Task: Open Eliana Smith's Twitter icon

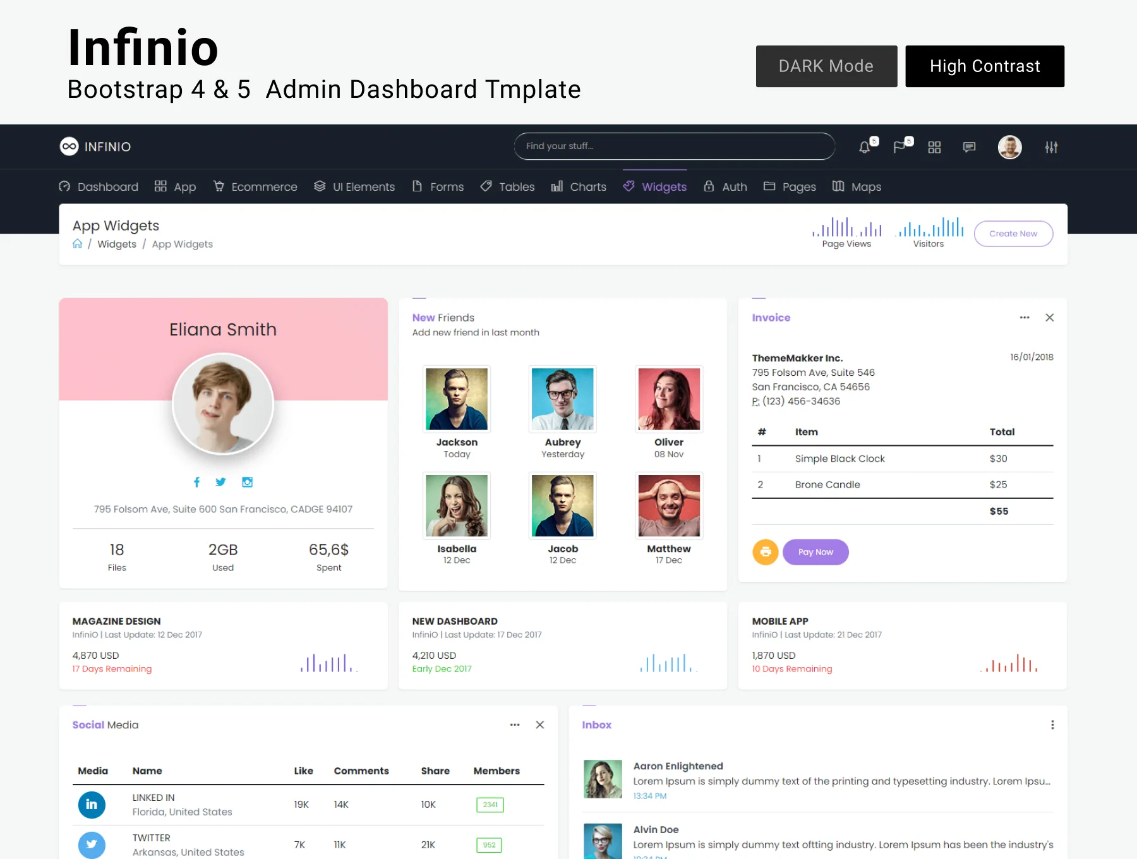Action: pyautogui.click(x=220, y=482)
